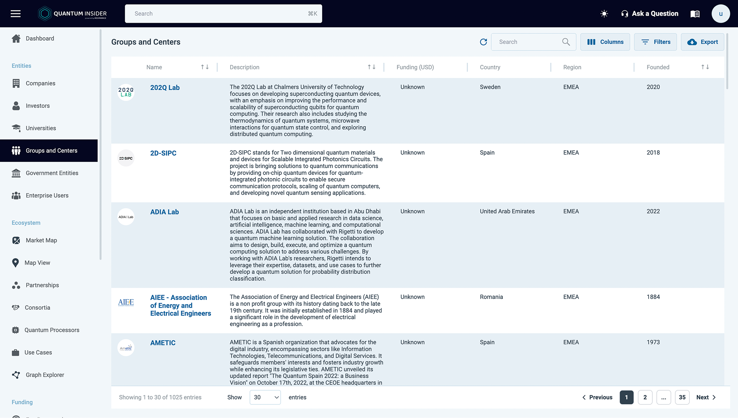
Task: Toggle the light/dark theme sun icon
Action: click(x=604, y=14)
